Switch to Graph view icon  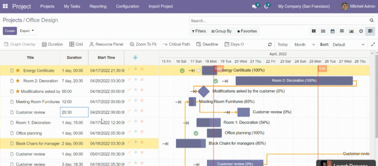pyautogui.click(x=351, y=31)
